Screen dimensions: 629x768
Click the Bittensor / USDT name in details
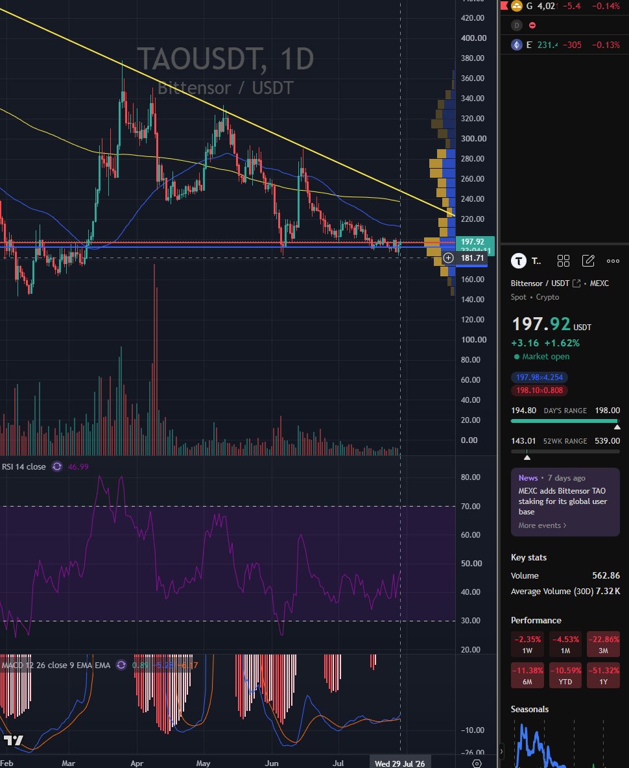click(x=540, y=283)
